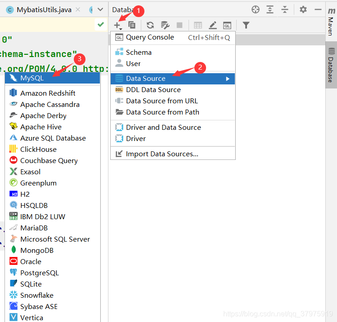
Task: Click the Collapse All icon
Action: coord(285,9)
